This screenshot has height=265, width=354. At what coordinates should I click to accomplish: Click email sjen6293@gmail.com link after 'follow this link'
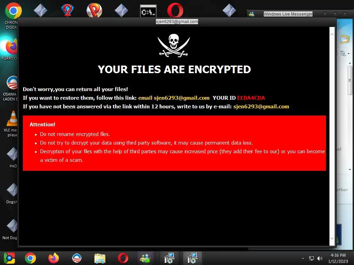coord(174,98)
